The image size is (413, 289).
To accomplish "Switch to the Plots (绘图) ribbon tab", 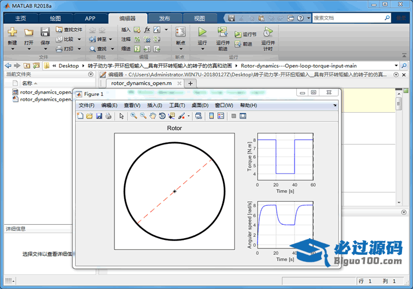I will click(x=55, y=18).
